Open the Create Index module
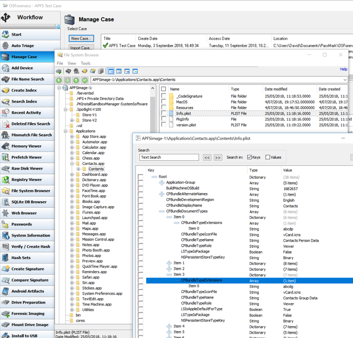Image resolution: width=353 pixels, height=338 pixels. coord(27,90)
